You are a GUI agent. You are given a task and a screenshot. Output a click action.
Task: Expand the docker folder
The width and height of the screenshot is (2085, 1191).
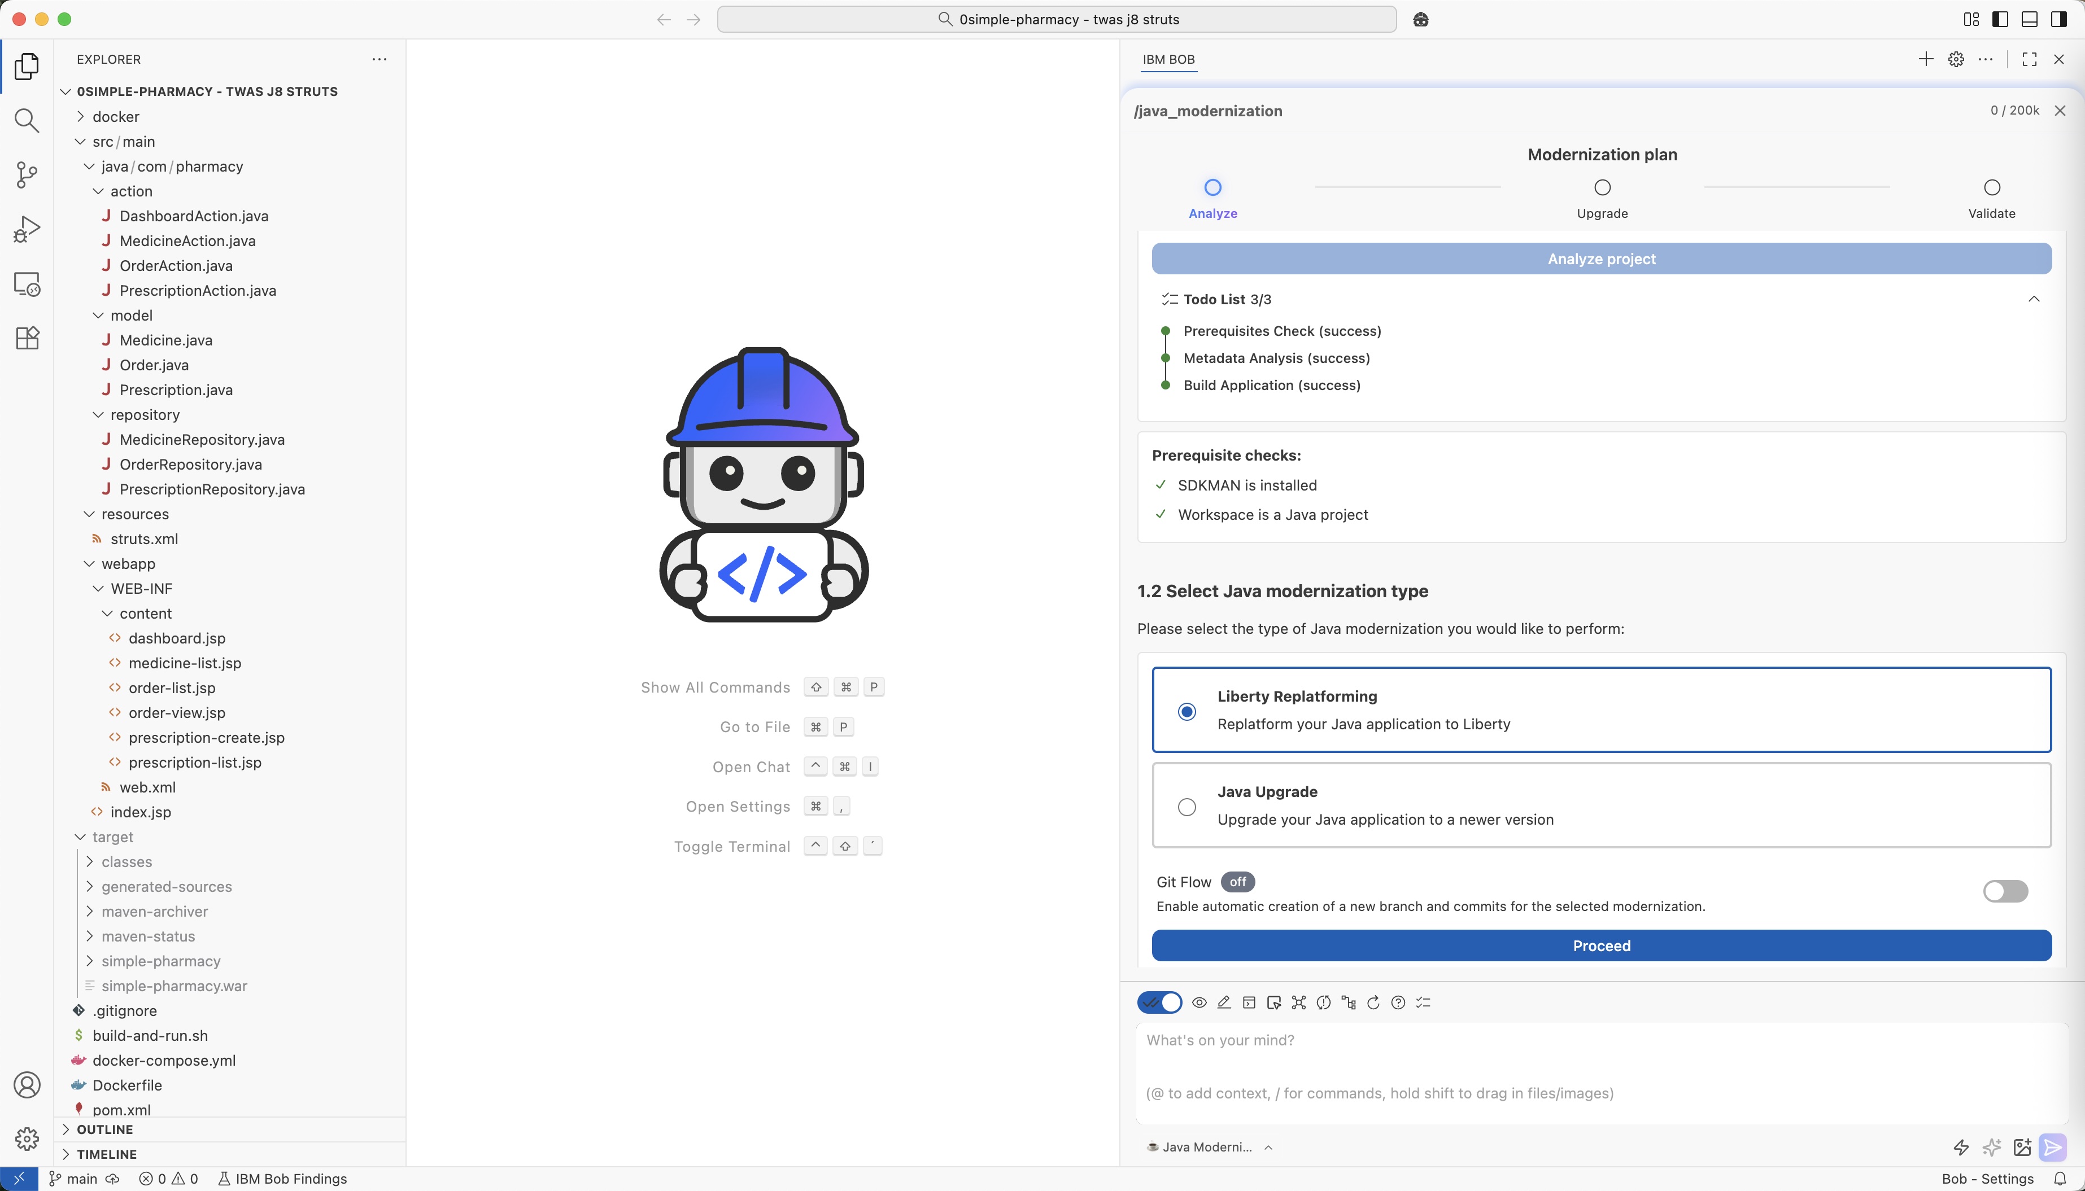tap(115, 117)
